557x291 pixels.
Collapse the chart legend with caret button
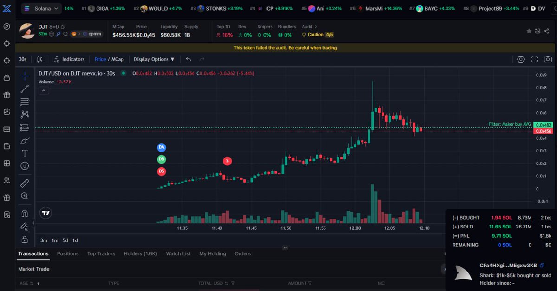[x=44, y=91]
